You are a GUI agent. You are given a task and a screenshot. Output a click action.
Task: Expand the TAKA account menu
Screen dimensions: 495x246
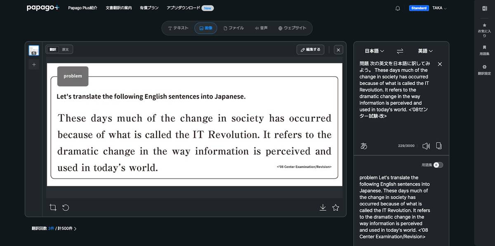pyautogui.click(x=439, y=8)
